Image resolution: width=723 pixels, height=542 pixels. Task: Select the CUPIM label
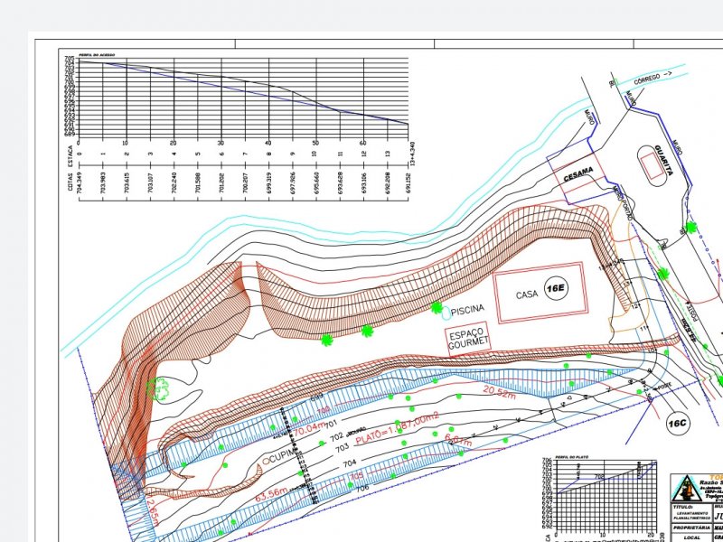tap(281, 457)
